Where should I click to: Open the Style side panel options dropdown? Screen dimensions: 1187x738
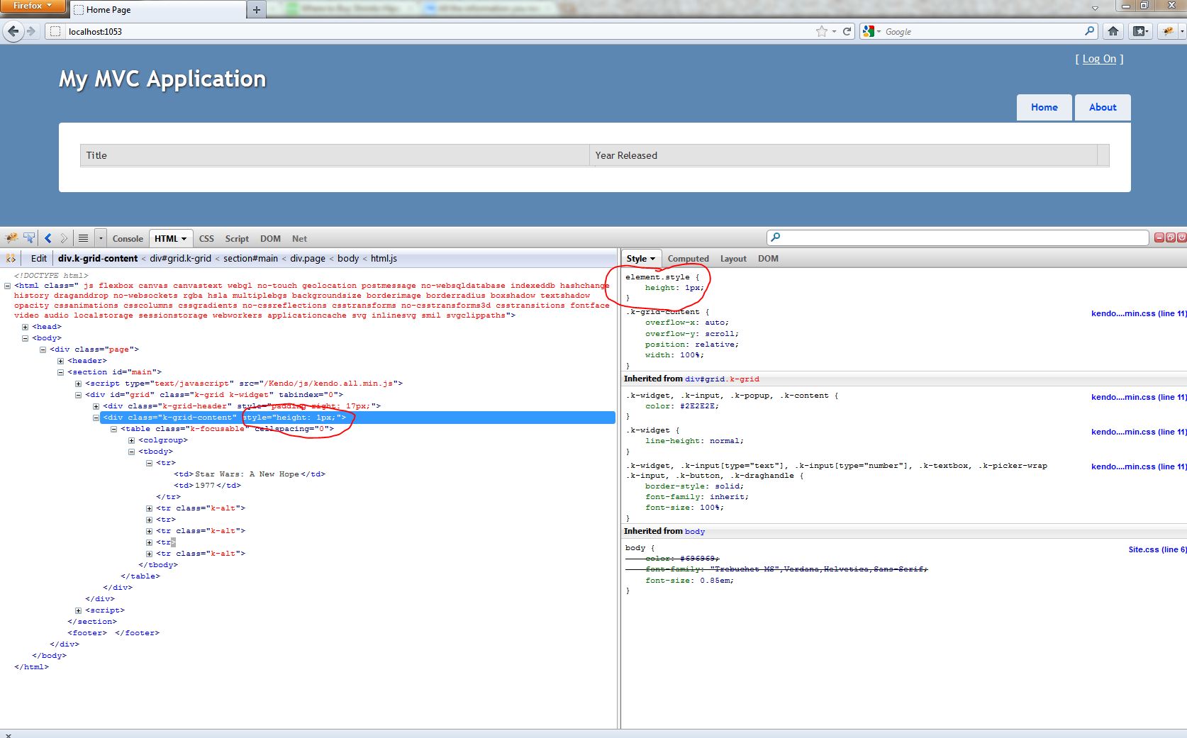[x=653, y=259]
